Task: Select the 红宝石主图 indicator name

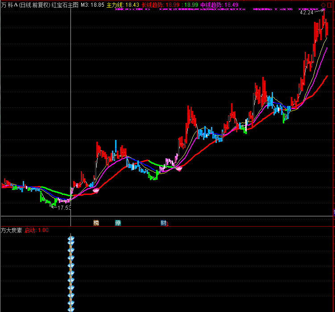Action: click(x=65, y=5)
